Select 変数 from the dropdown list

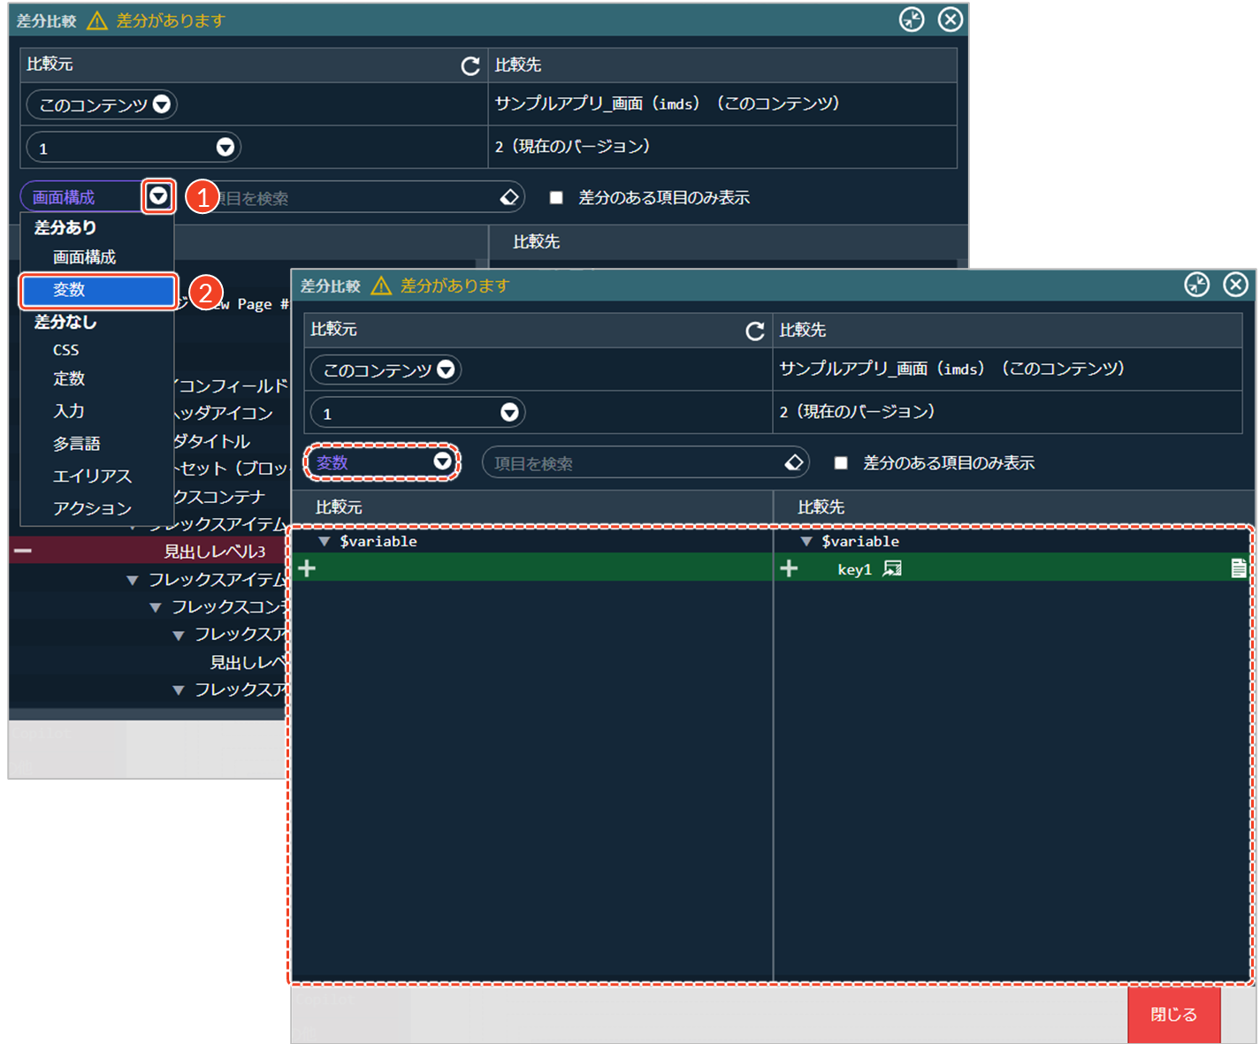coord(97,290)
